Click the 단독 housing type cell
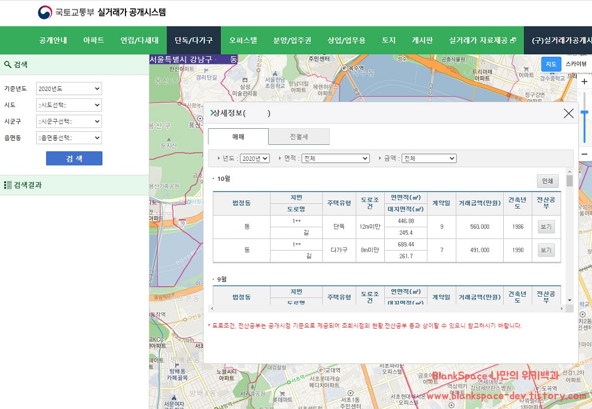This screenshot has height=409, width=592. 339,227
